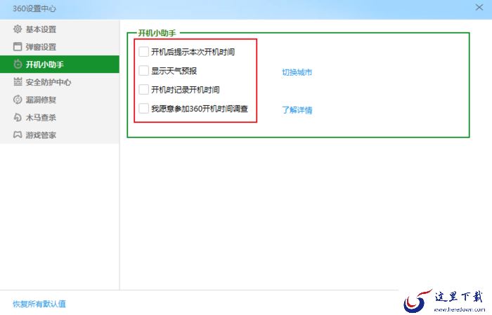This screenshot has width=492, height=315.
Task: Click the window icon beside 弹窗设置
Action: click(18, 47)
